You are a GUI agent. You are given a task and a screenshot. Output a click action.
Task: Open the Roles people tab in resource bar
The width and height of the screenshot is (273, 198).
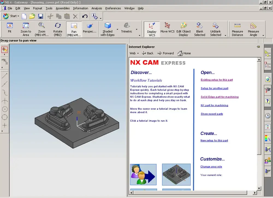click(268, 161)
